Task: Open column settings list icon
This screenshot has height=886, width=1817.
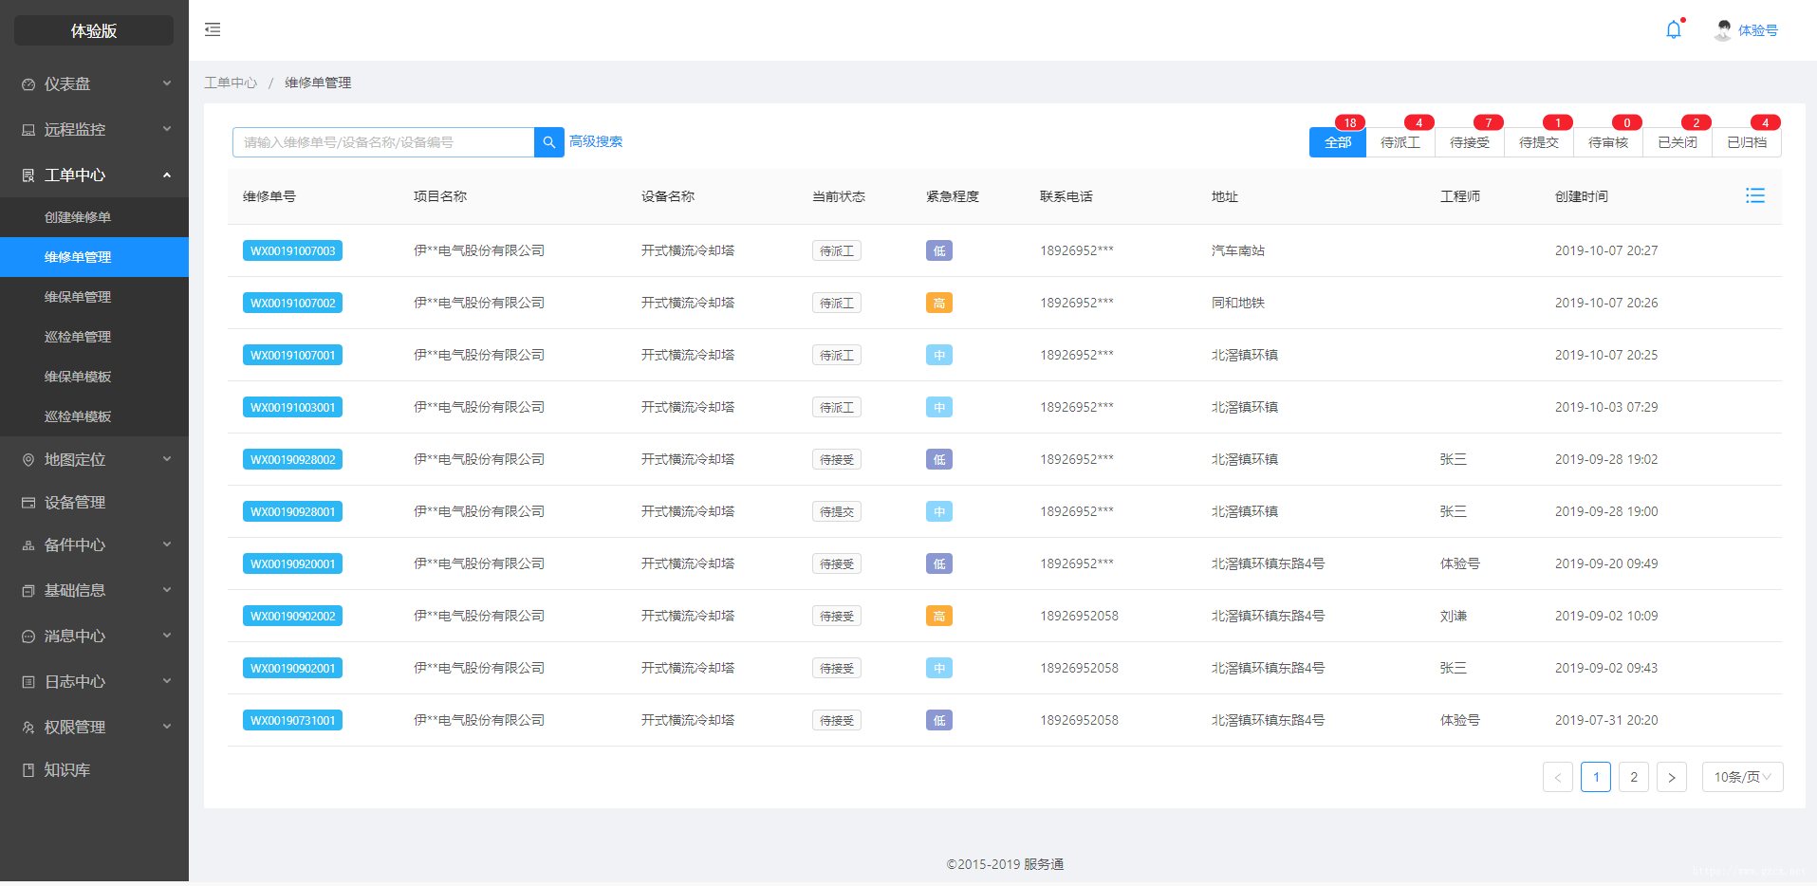Action: (x=1755, y=195)
